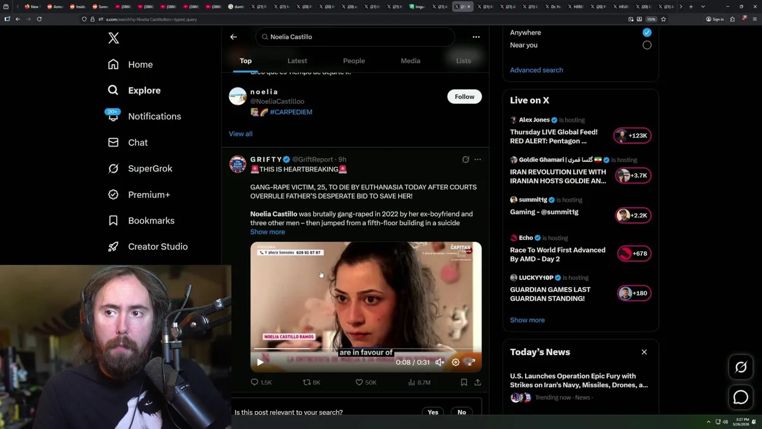
Task: Open GRIFTY post more options
Action: click(477, 159)
